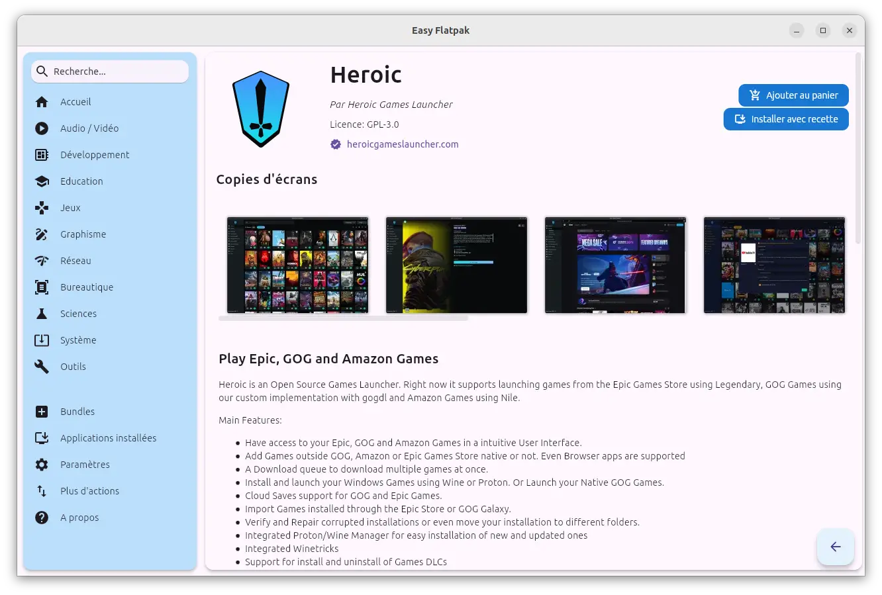This screenshot has height=595, width=882.
Task: Click the Applications installées icon
Action: 42,438
